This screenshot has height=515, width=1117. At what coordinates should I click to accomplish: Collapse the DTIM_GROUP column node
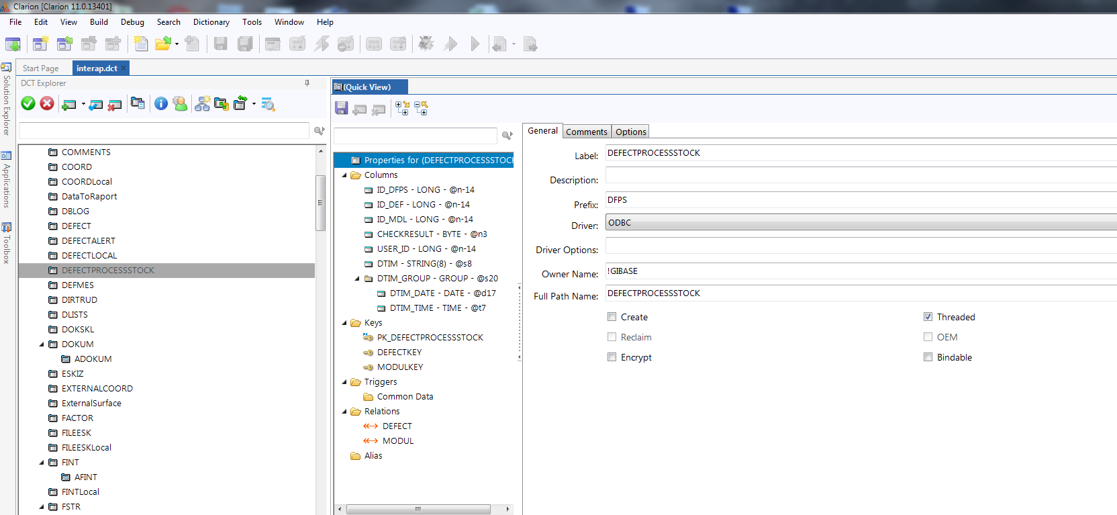tap(357, 279)
